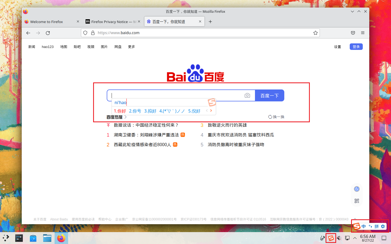The height and width of the screenshot is (244, 391).
Task: Show the QR code icon on page
Action: pos(357,201)
